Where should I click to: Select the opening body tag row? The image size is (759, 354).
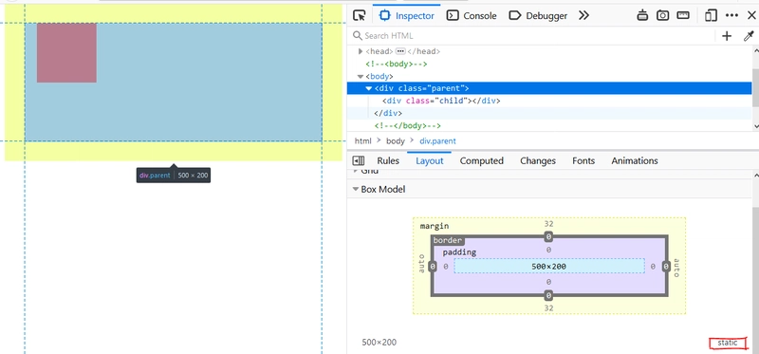pos(549,77)
